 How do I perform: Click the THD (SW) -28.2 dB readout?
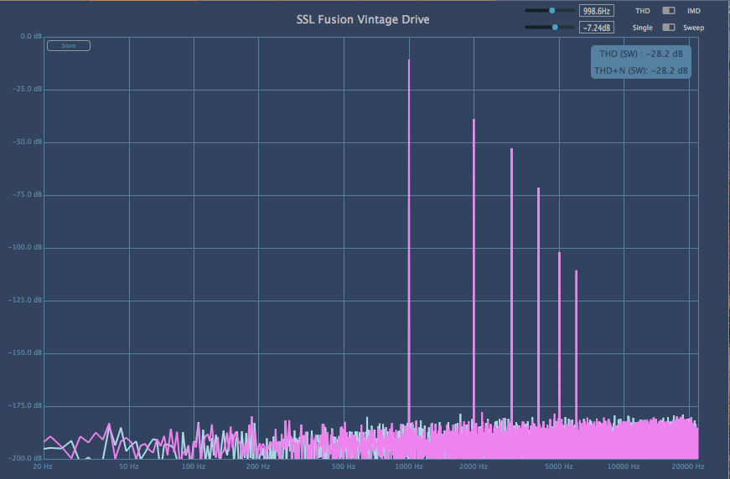(x=641, y=54)
